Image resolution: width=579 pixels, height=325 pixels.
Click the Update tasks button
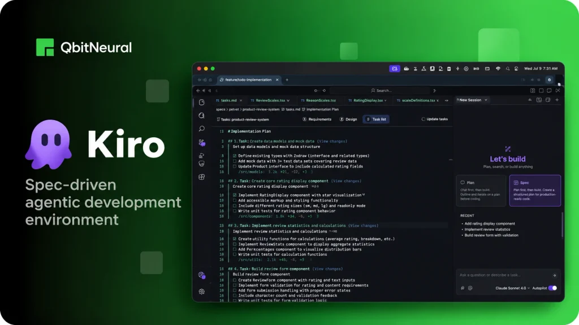[x=435, y=120]
